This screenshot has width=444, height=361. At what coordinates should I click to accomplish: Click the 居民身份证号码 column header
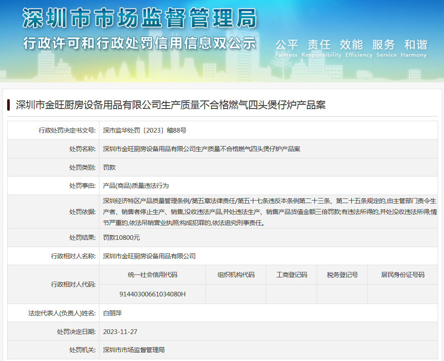(403, 275)
